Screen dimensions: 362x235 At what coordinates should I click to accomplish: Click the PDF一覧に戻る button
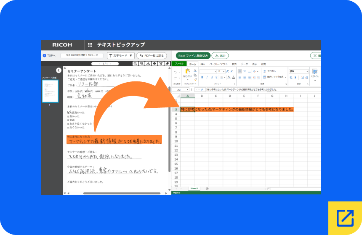pyautogui.click(x=152, y=56)
